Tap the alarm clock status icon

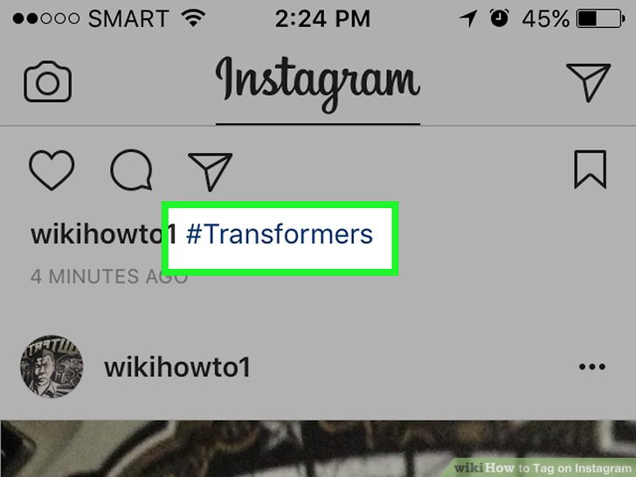[x=499, y=18]
